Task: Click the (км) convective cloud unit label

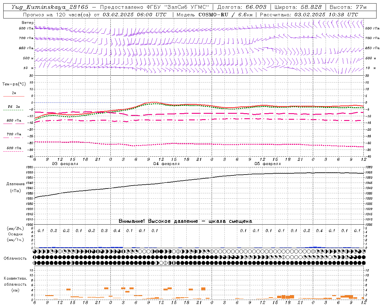Action: coord(15,290)
